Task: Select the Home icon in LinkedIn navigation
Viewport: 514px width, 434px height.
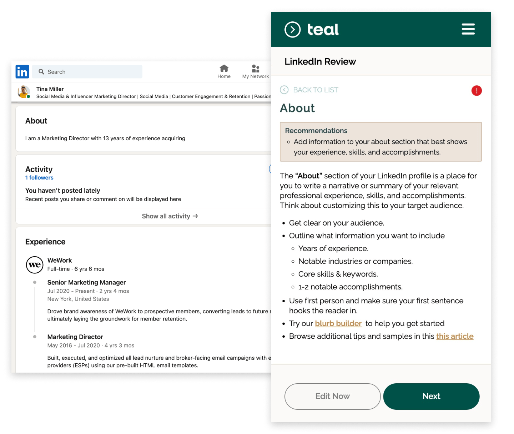Action: pyautogui.click(x=224, y=69)
